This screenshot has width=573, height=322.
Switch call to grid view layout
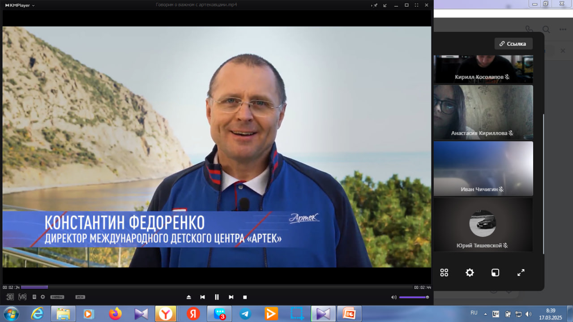coord(444,272)
